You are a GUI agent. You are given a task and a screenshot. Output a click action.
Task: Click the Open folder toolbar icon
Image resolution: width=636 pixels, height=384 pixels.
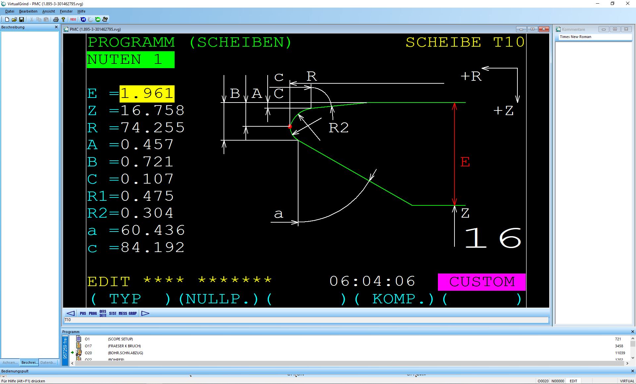tap(14, 20)
